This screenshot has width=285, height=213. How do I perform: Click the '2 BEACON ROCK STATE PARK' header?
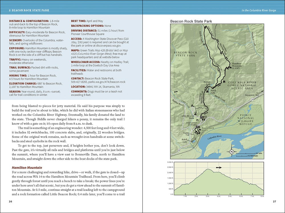29,10
